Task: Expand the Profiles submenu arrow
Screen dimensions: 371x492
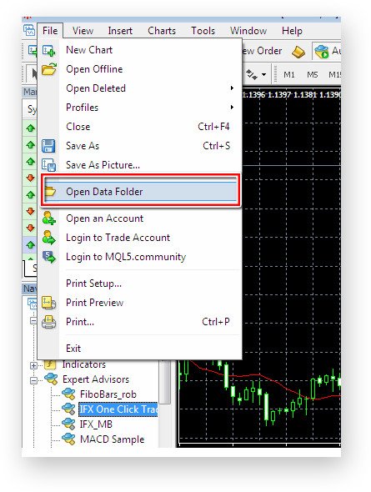Action: pyautogui.click(x=232, y=108)
